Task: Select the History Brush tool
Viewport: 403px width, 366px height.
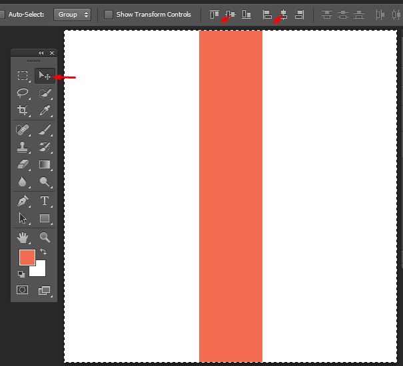Action: coord(45,147)
